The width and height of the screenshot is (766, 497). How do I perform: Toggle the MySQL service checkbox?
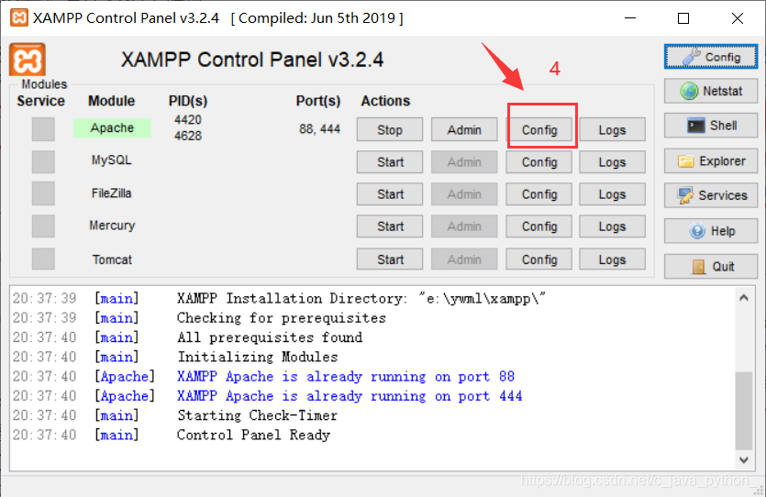point(43,161)
